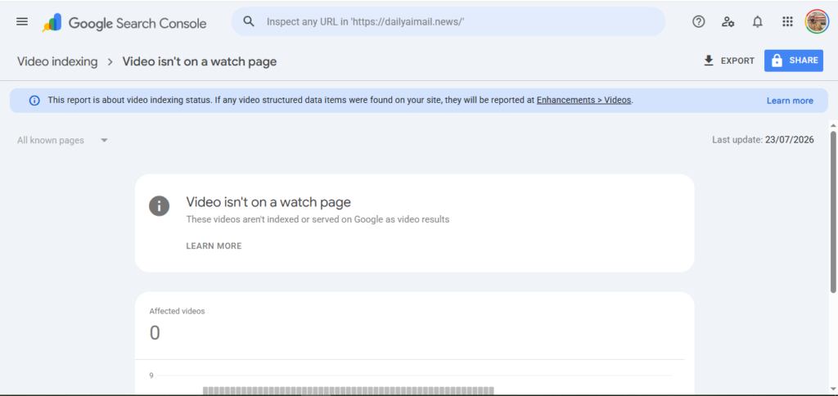The width and height of the screenshot is (838, 396).
Task: Open the account profile avatar
Action: (817, 21)
